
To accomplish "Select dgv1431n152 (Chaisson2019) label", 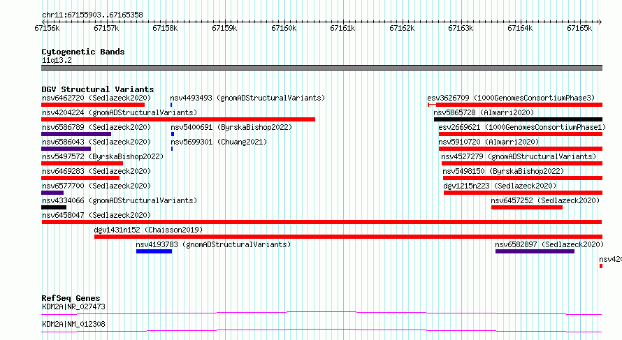I will [x=148, y=230].
